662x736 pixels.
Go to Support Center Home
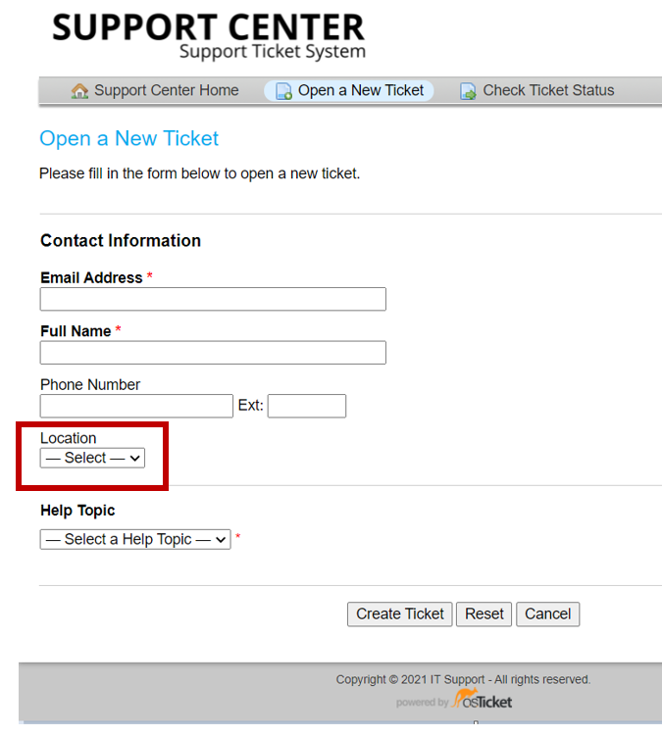[166, 90]
